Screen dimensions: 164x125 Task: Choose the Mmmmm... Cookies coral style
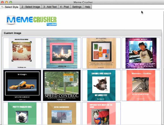click(141, 85)
